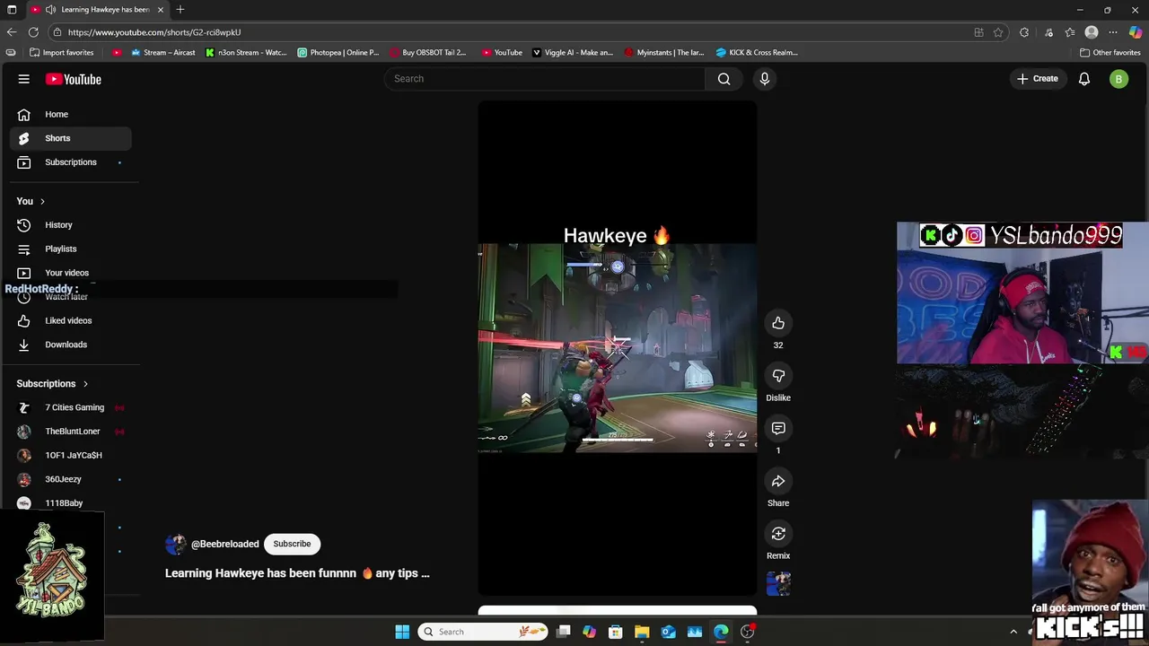1149x646 pixels.
Task: Reload the page
Action: tap(33, 32)
